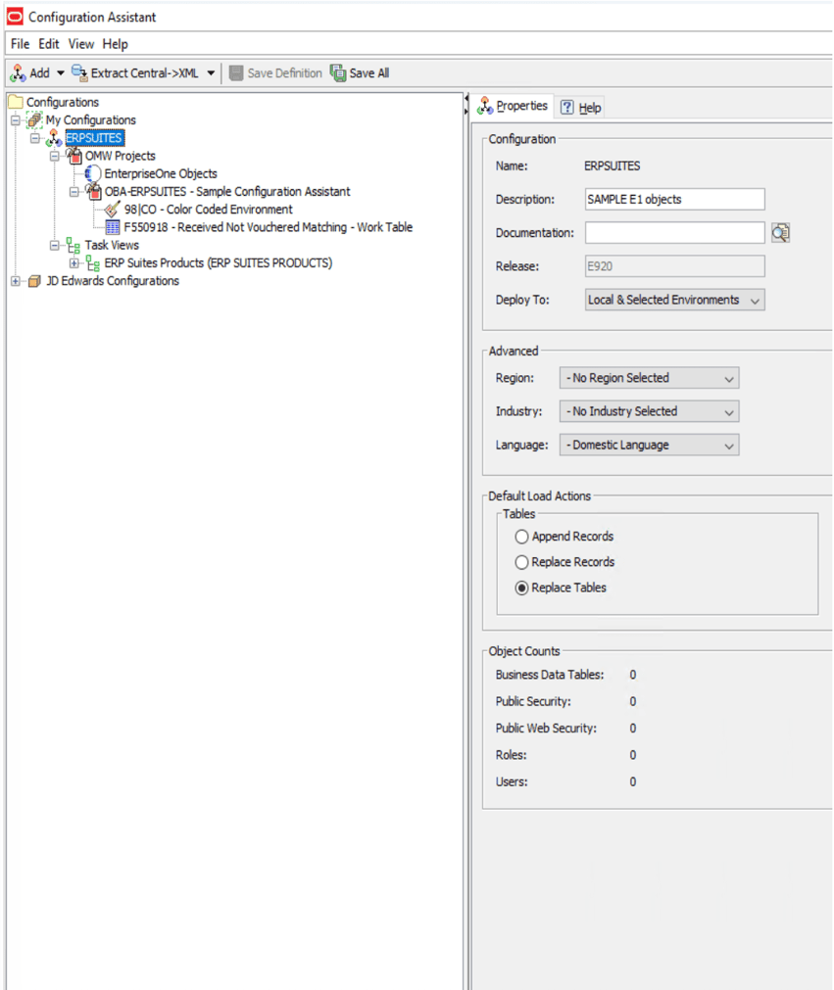This screenshot has height=990, width=834.
Task: Click the Documentation input field
Action: pyautogui.click(x=675, y=232)
